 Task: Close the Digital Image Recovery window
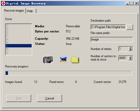(136, 3)
